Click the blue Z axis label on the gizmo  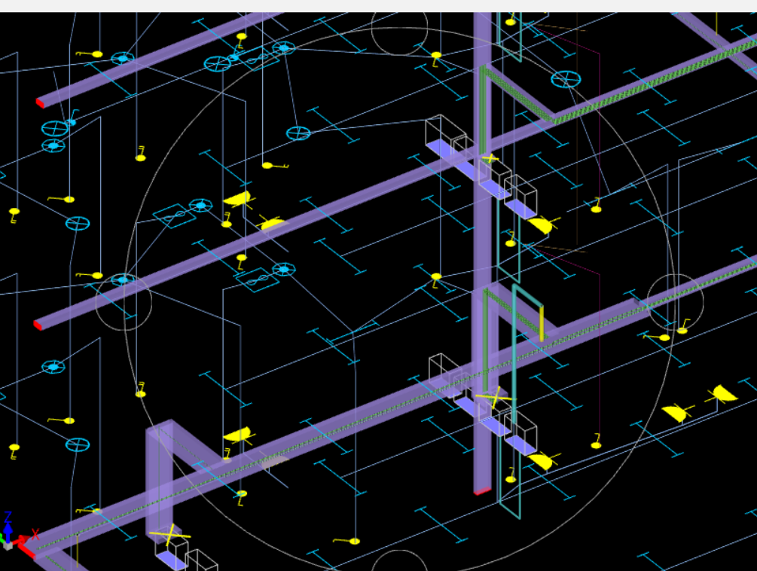(x=8, y=518)
